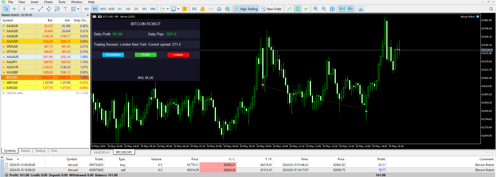Switch chart to candlesticks type
The height and width of the screenshot is (177, 496).
click(x=298, y=9)
